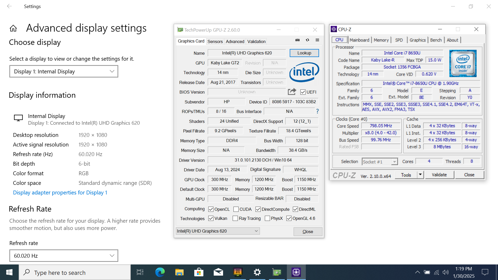Click the Driver Version field in GPU-Z
Image resolution: width=498 pixels, height=280 pixels.
point(263,160)
